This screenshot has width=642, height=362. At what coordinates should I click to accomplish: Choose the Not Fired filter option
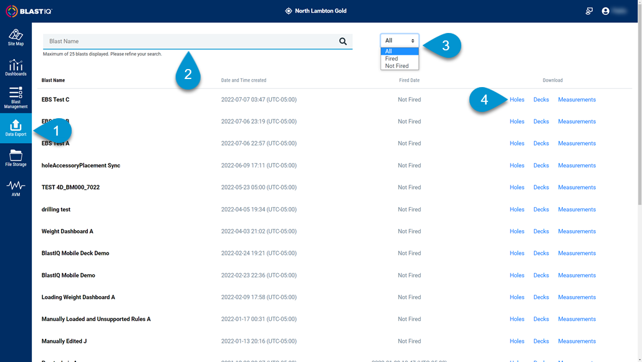point(400,66)
